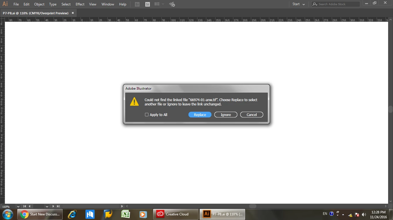Screen dimensions: 393x220
Task: Click the Ignore button in the dialog
Action: point(226,115)
